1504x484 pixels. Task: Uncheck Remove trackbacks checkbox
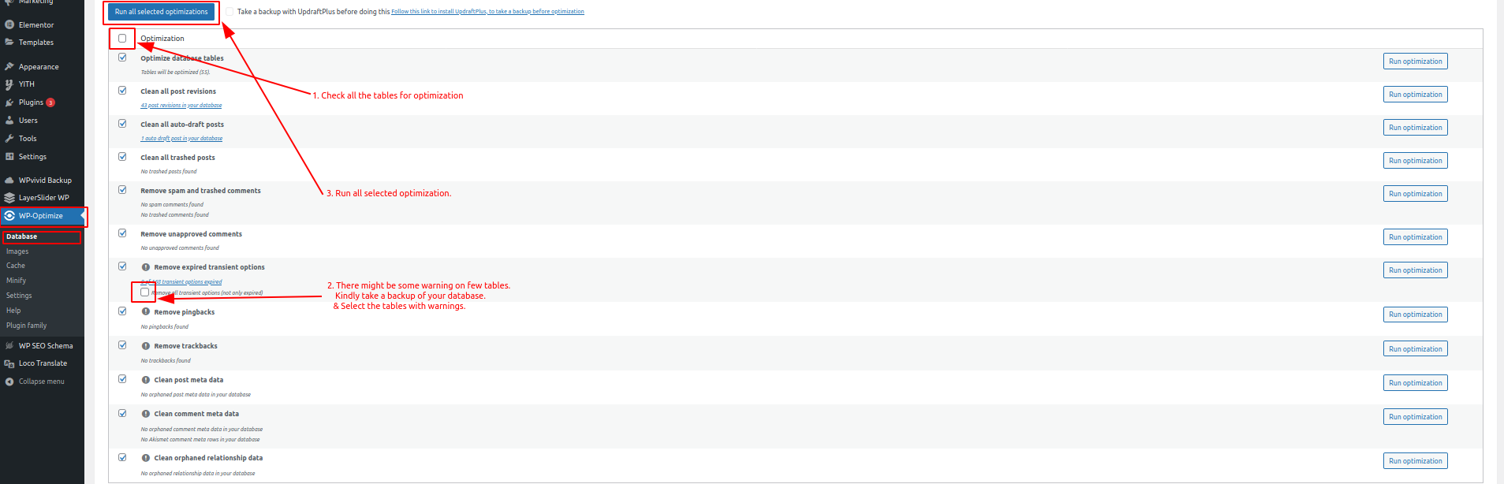tap(122, 345)
